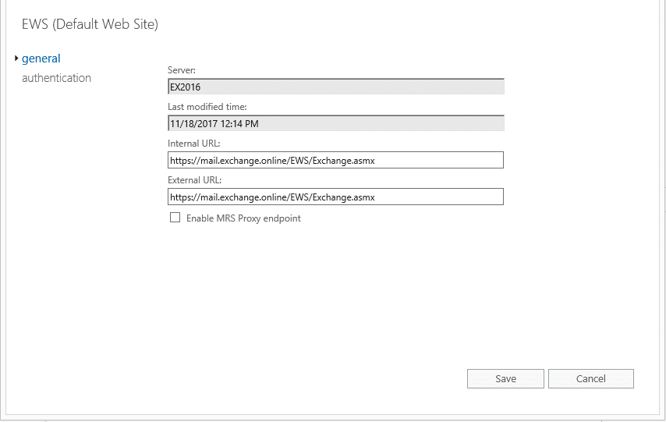
Task: Switch to the authentication section
Action: 56,78
